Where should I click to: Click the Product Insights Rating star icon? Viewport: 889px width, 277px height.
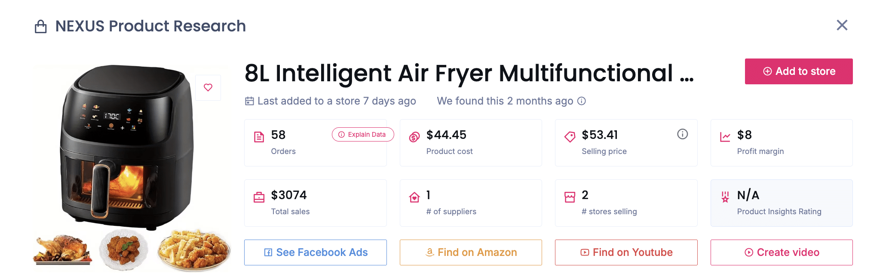pyautogui.click(x=725, y=197)
